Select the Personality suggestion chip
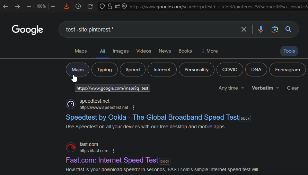Screen dimensions: 308x175 point(196,70)
